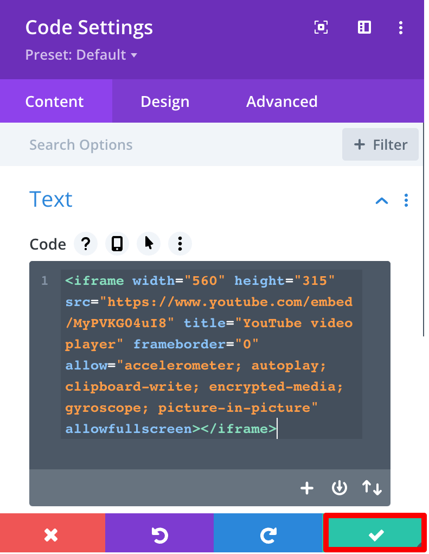Open the Code Settings three-dot menu
429x554 pixels.
point(401,28)
